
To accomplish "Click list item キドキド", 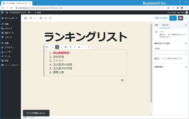I will pyautogui.click(x=58, y=61).
